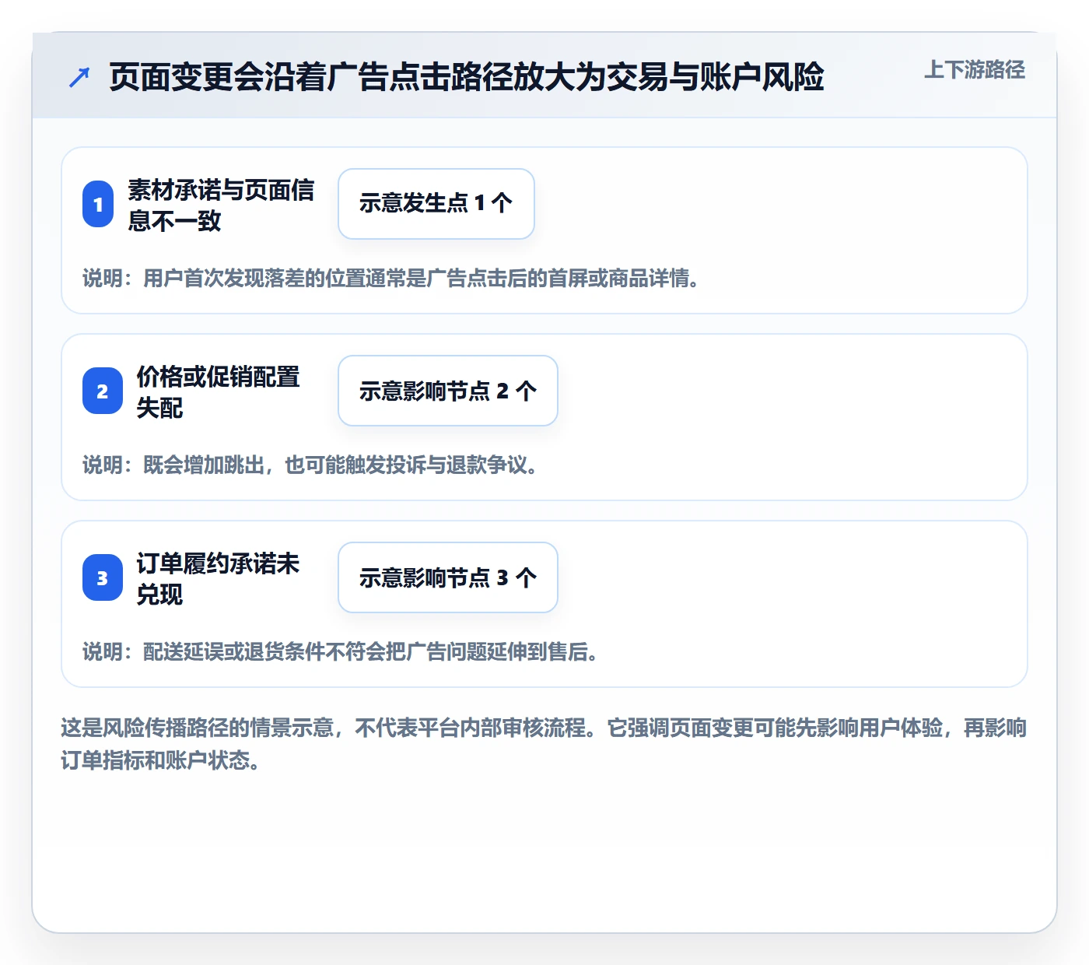Viewport: 1089px width, 965px height.
Task: Click the description 既会增加跳出，也可能触发投诉与退款争议
Action: click(310, 465)
